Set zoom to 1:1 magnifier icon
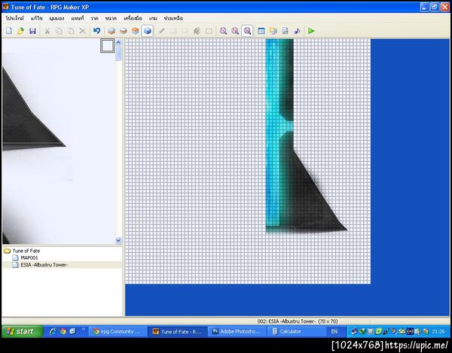The width and height of the screenshot is (452, 353). [223, 31]
